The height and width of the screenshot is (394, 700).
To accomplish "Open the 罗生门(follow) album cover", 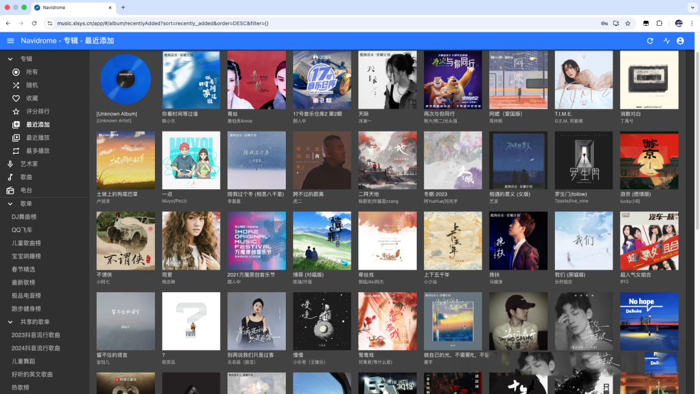I will (x=583, y=161).
